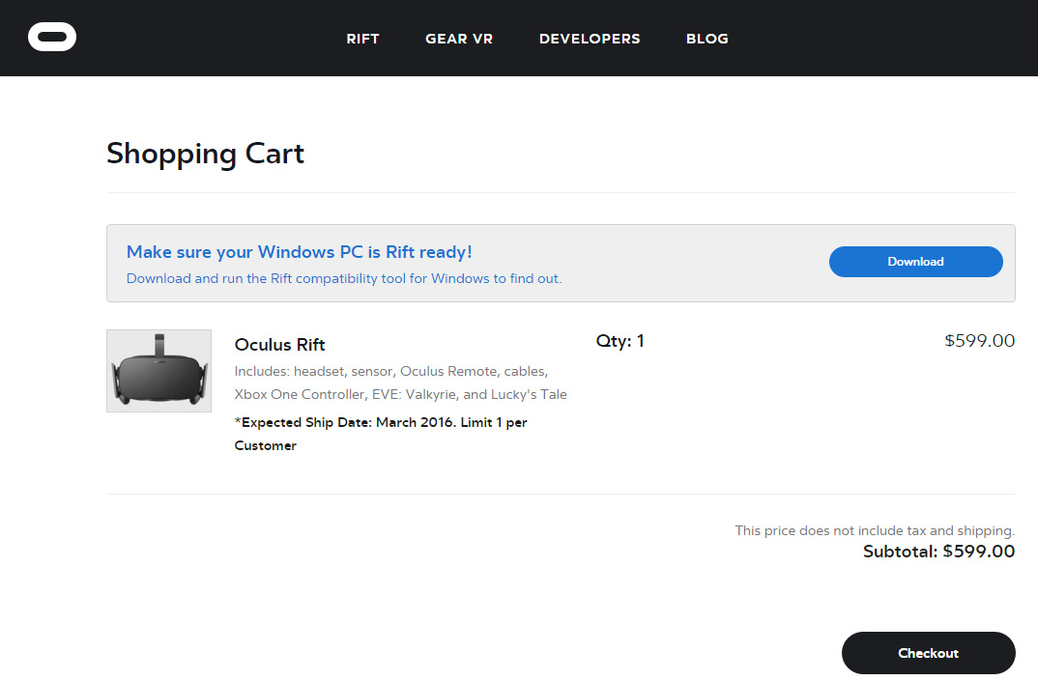
Task: Click the Subtotal: $599.00 text
Action: (x=938, y=552)
